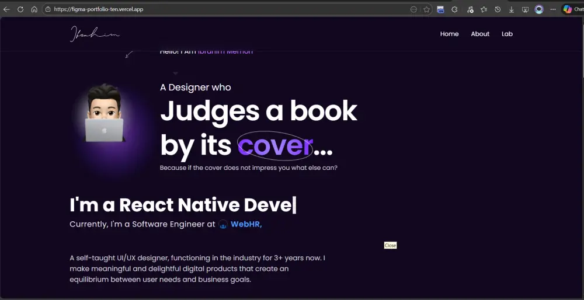Open the browser profile avatar
The height and width of the screenshot is (300, 584).
(x=539, y=9)
